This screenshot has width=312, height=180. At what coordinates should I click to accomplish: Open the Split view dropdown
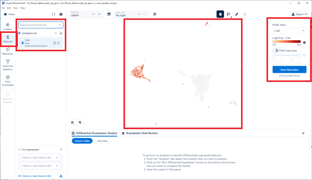tap(128, 14)
